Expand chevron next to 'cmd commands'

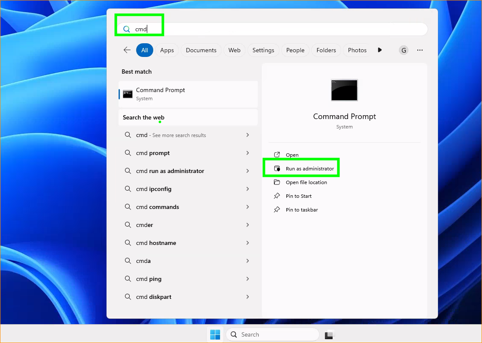point(248,207)
